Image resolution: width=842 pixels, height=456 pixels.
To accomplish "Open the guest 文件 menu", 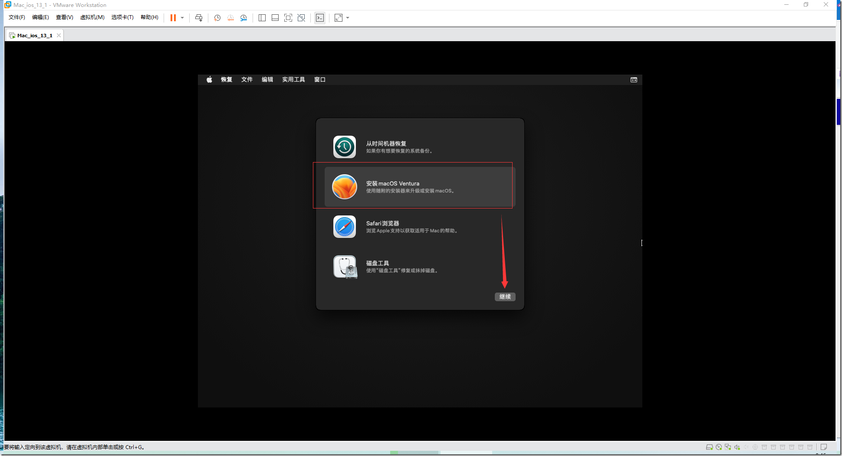I will (247, 79).
